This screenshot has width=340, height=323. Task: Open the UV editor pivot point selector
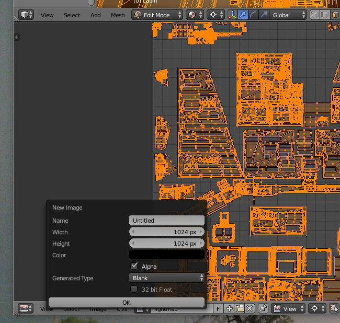coord(317,309)
